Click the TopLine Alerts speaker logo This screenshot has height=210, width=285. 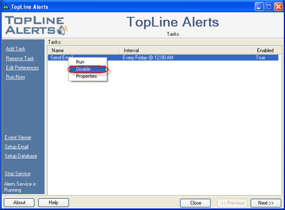tap(62, 30)
